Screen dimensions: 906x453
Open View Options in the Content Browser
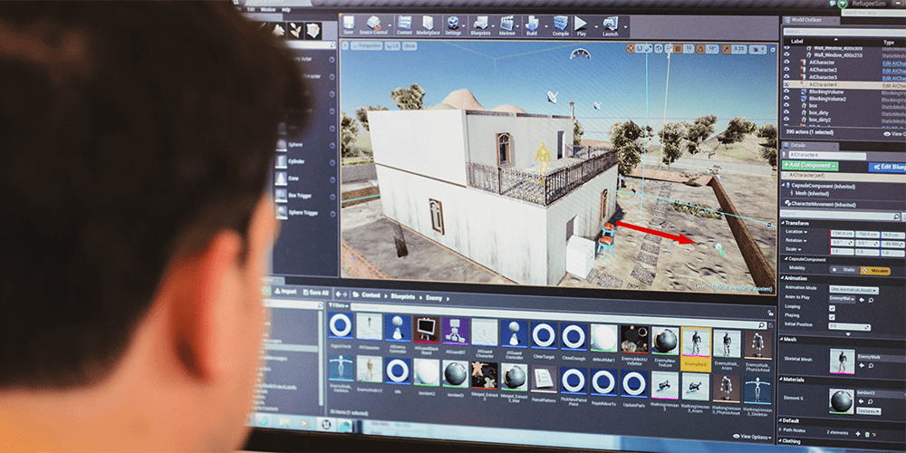[752, 438]
